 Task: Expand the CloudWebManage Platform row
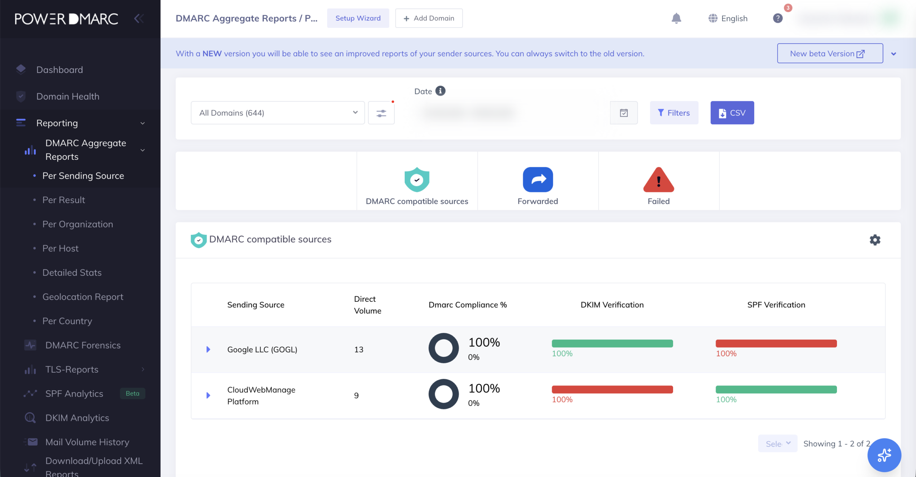208,395
